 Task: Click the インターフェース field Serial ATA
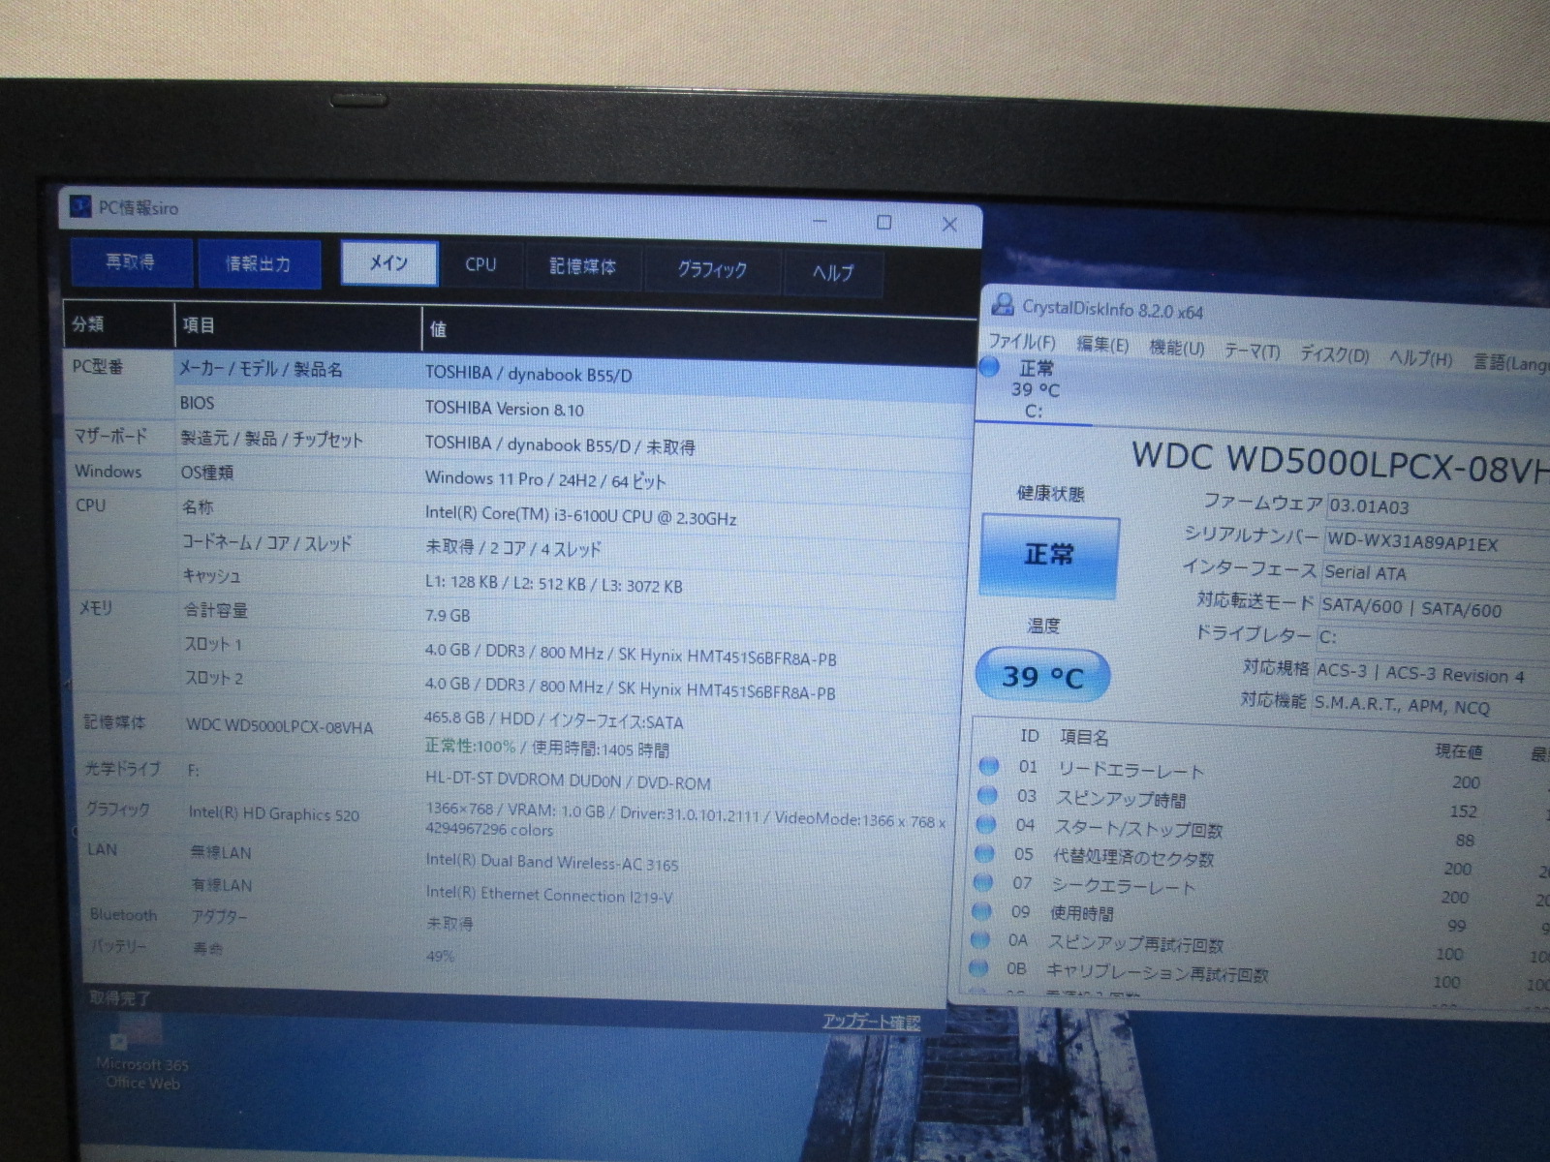[1436, 575]
